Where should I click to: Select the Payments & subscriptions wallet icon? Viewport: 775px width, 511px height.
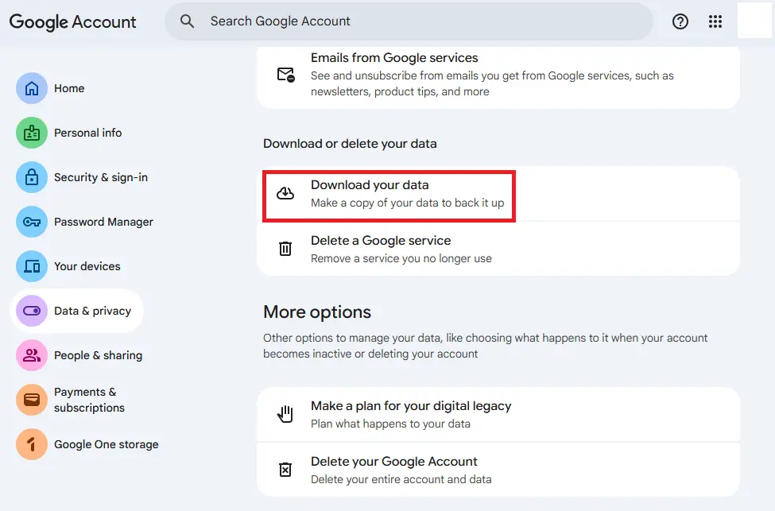[x=31, y=398]
